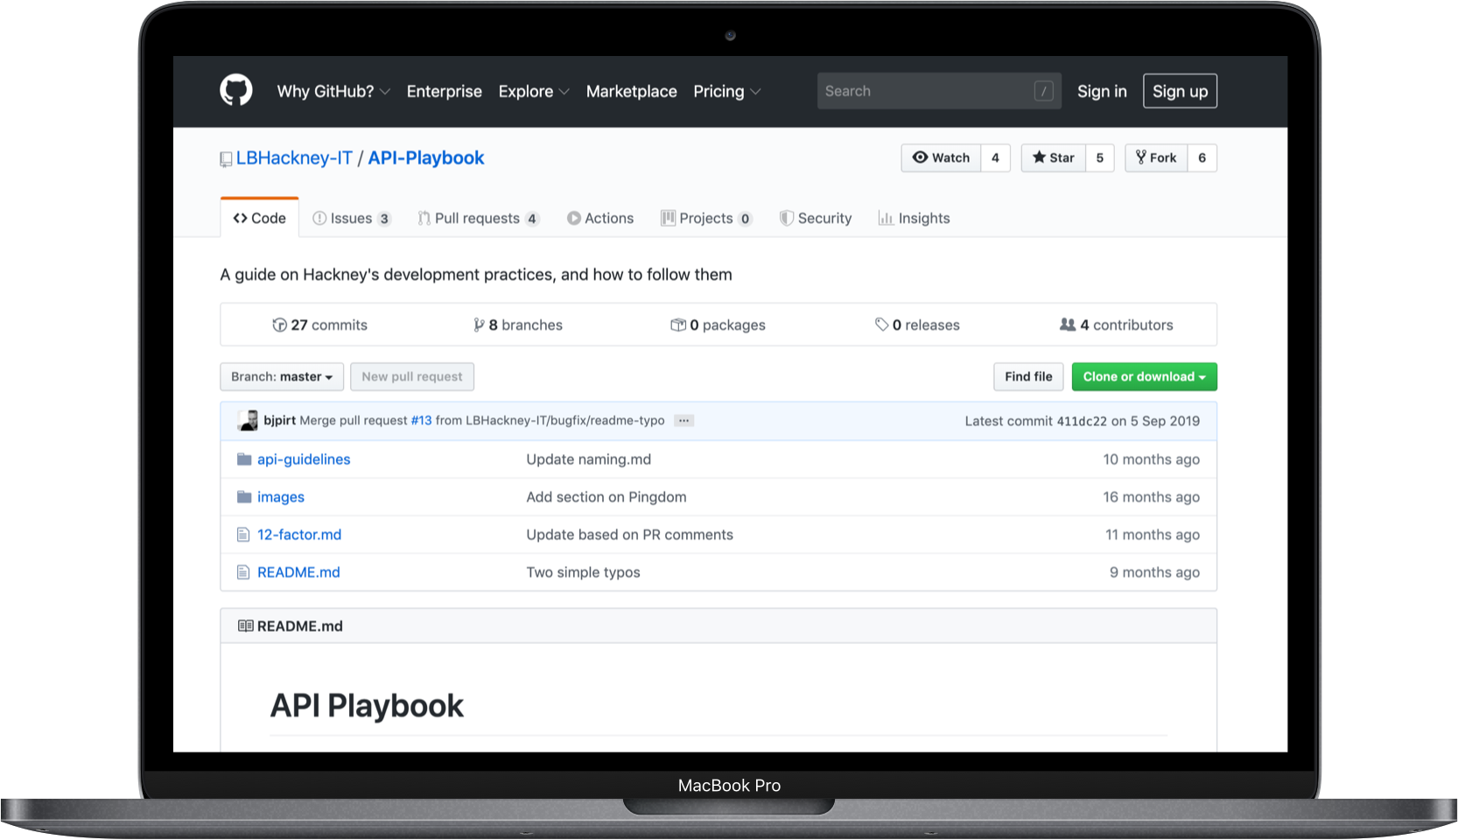Click the pull request icon in tabs
The image size is (1458, 840).
424,219
